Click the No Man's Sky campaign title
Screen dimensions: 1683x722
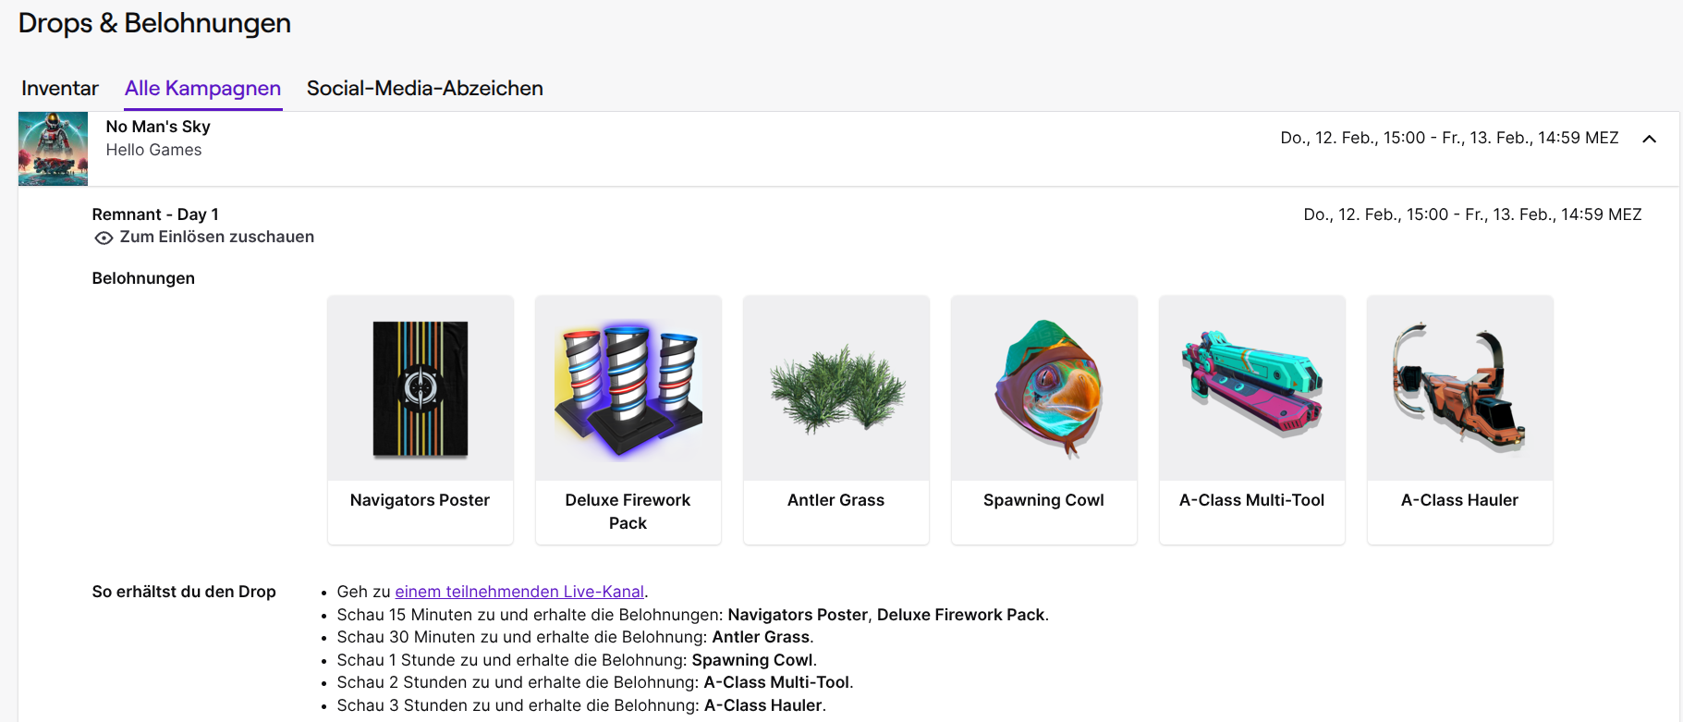(158, 127)
